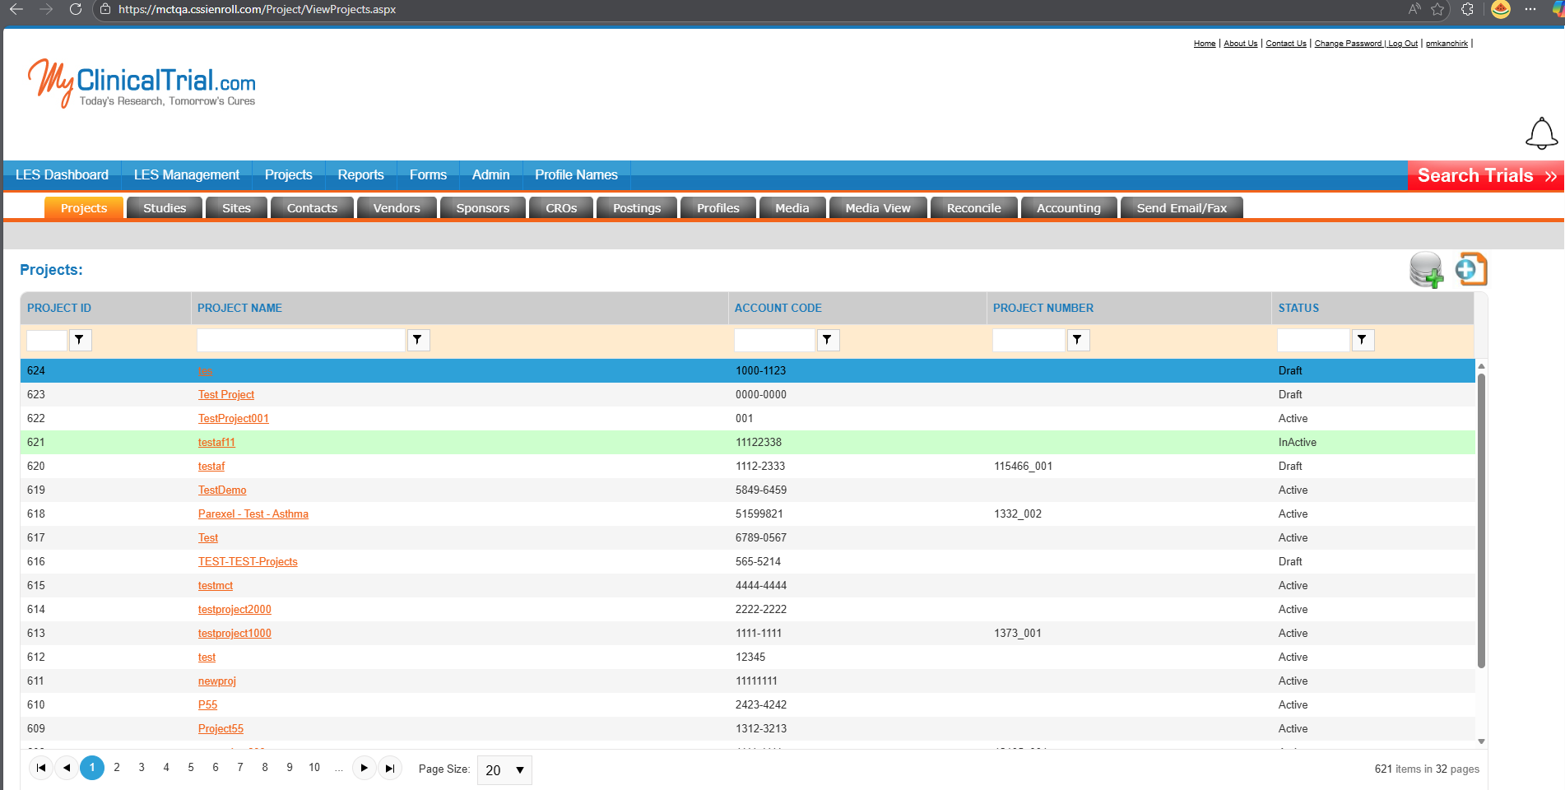Open the LES Management menu
The image size is (1565, 790).
[x=187, y=175]
